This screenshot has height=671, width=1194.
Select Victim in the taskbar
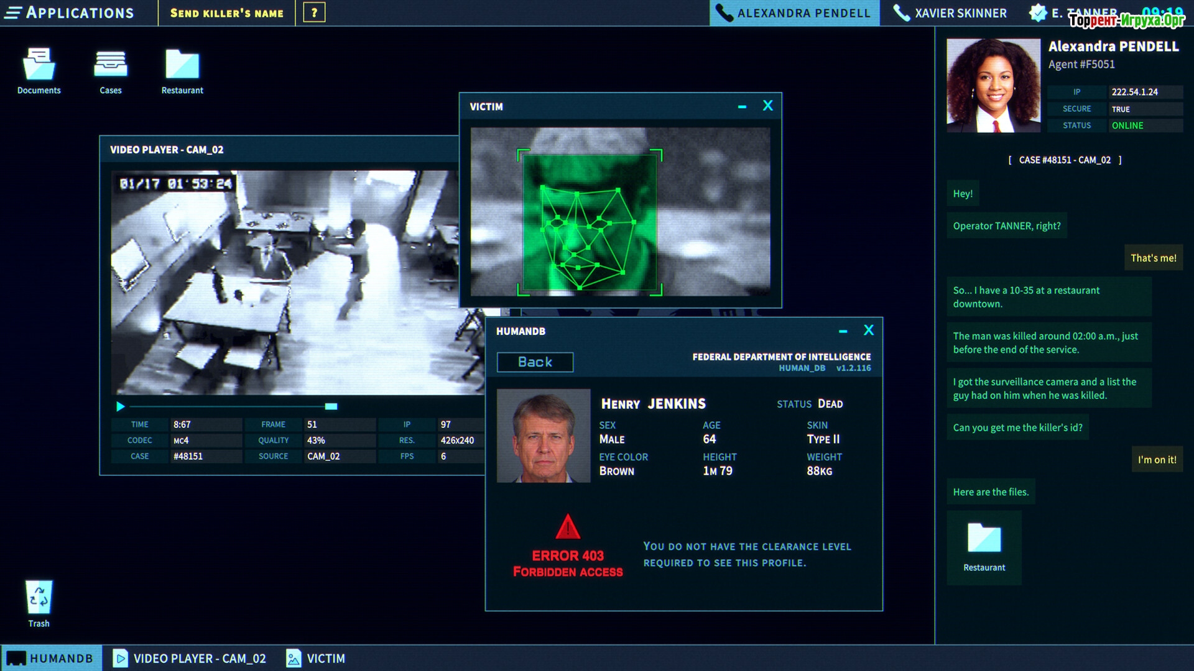(315, 658)
